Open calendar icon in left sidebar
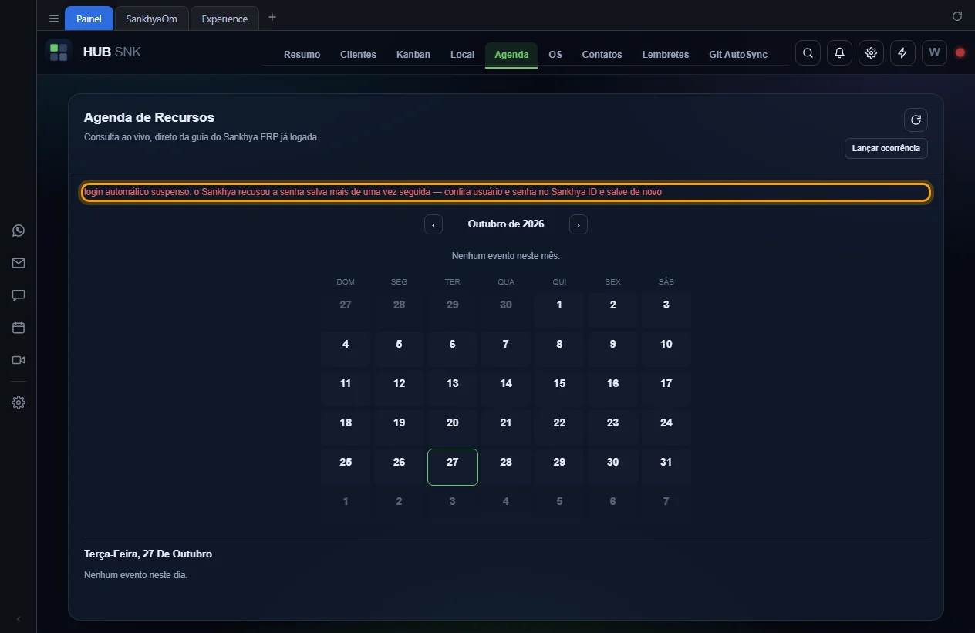Screen dimensions: 975x633 [x=19, y=328]
